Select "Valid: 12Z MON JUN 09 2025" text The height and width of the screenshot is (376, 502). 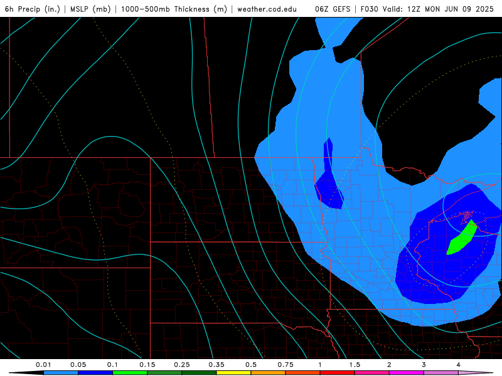click(438, 9)
